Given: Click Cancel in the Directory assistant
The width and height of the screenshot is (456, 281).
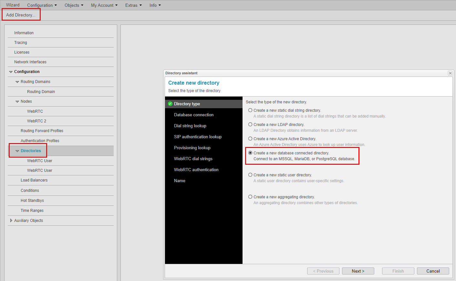Looking at the screenshot, I should (x=433, y=271).
